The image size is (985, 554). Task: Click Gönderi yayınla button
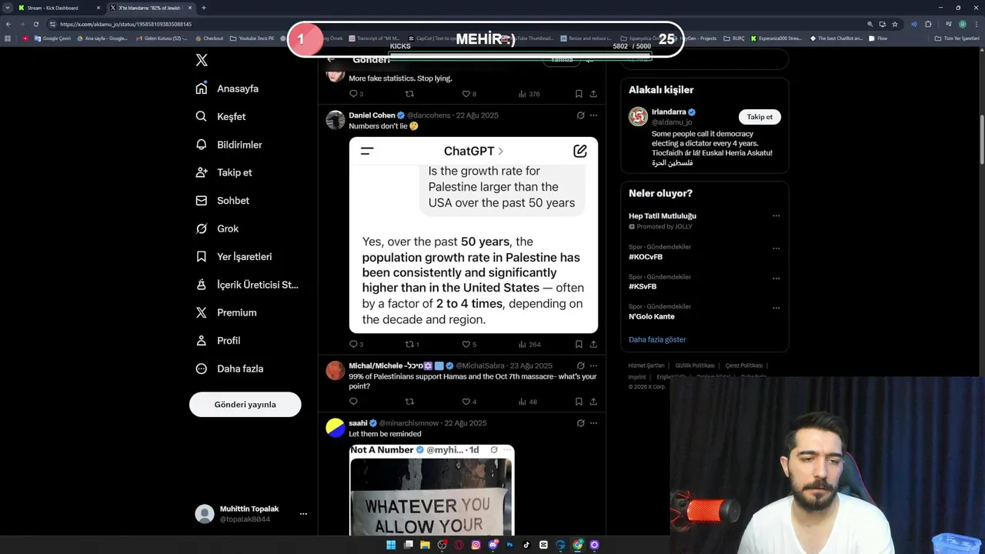[245, 404]
